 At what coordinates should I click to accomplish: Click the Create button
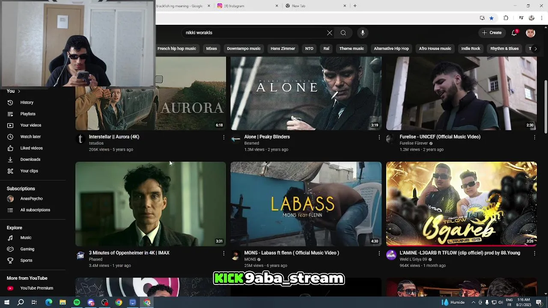[x=491, y=33]
